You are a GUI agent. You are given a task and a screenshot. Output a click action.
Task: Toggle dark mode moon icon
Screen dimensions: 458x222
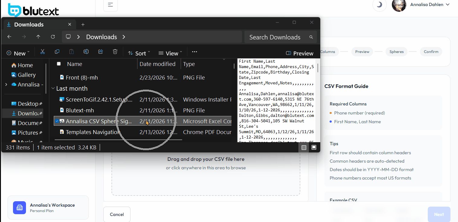pos(379,5)
